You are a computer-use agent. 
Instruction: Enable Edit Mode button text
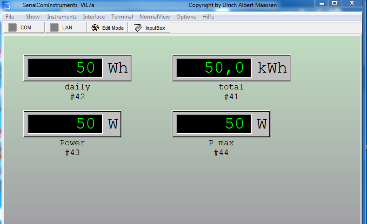pyautogui.click(x=113, y=28)
